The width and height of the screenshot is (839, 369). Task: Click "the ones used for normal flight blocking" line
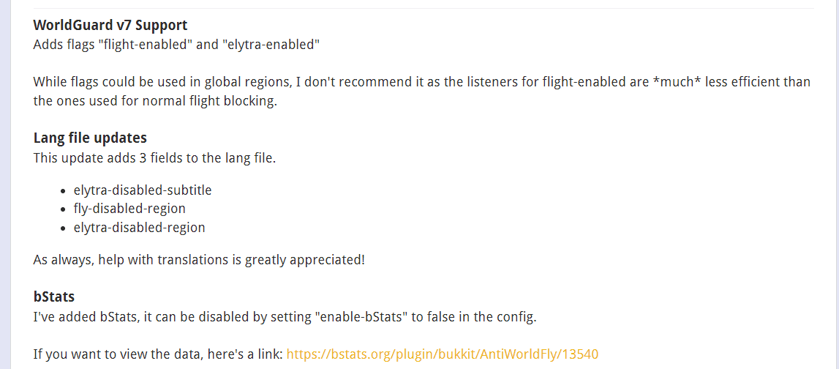[x=155, y=101]
